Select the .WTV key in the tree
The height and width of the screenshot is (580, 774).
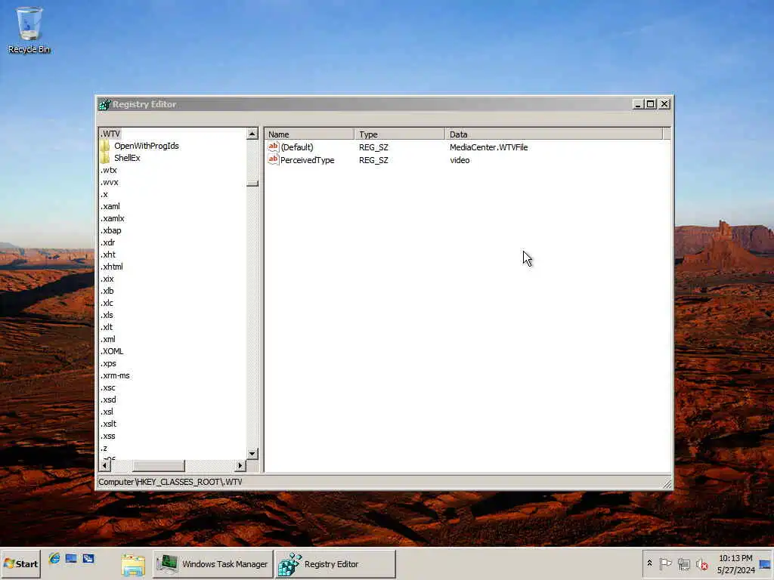tap(110, 134)
